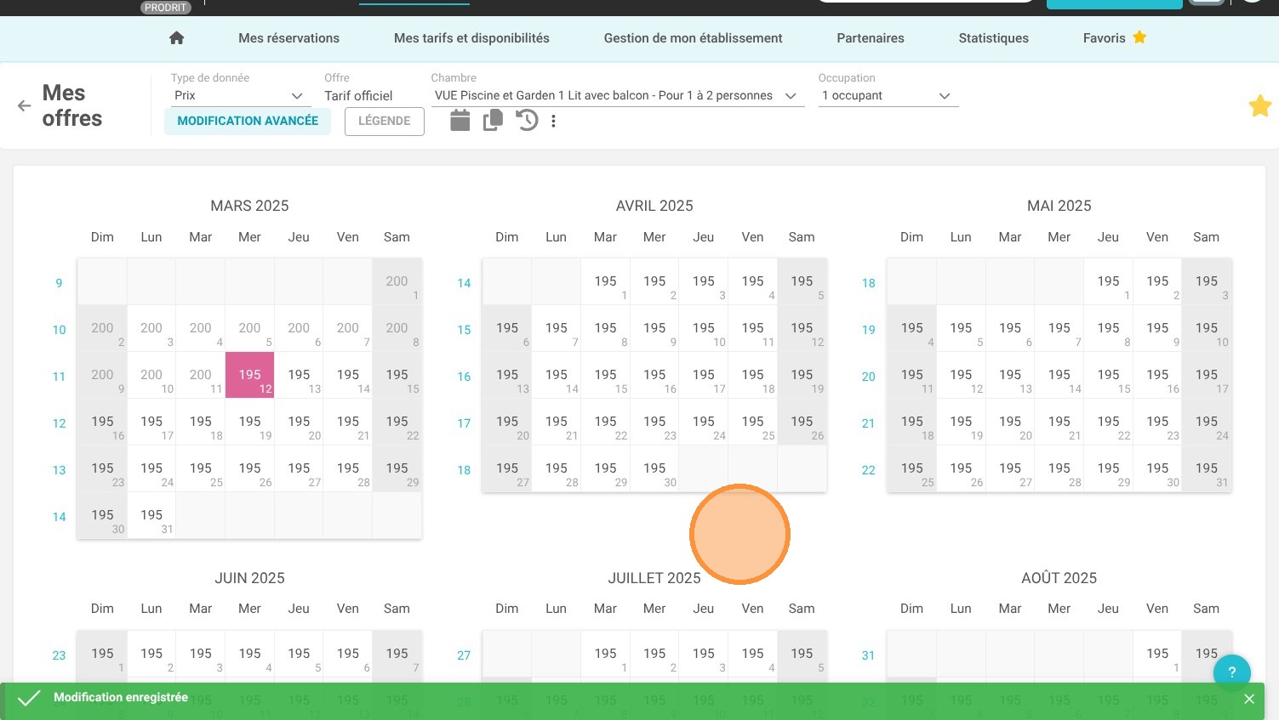The width and height of the screenshot is (1279, 720).
Task: Click the copy prices icon
Action: pyautogui.click(x=494, y=121)
